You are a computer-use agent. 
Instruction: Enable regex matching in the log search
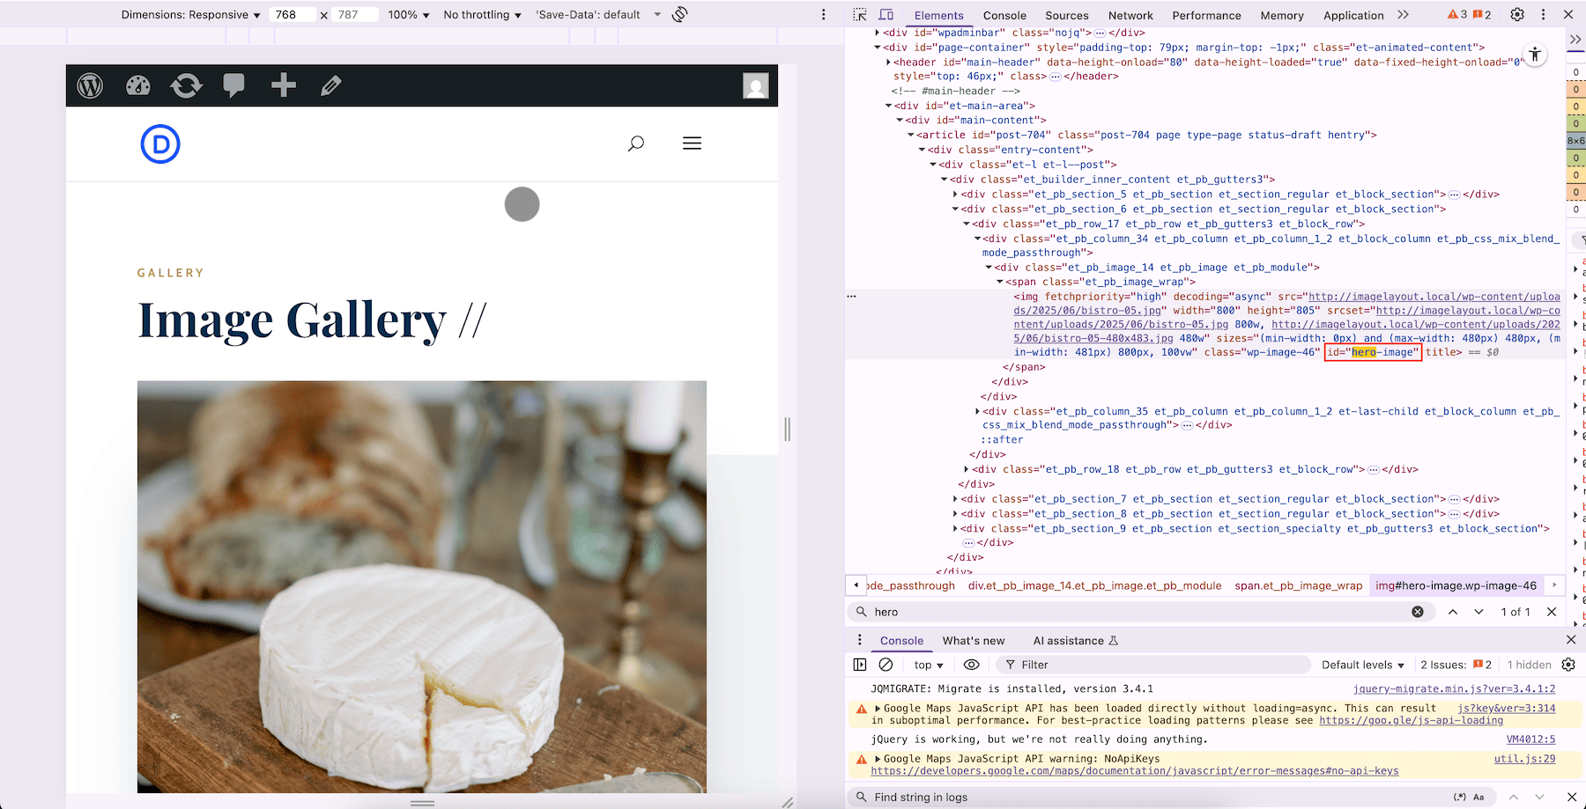pyautogui.click(x=1460, y=797)
